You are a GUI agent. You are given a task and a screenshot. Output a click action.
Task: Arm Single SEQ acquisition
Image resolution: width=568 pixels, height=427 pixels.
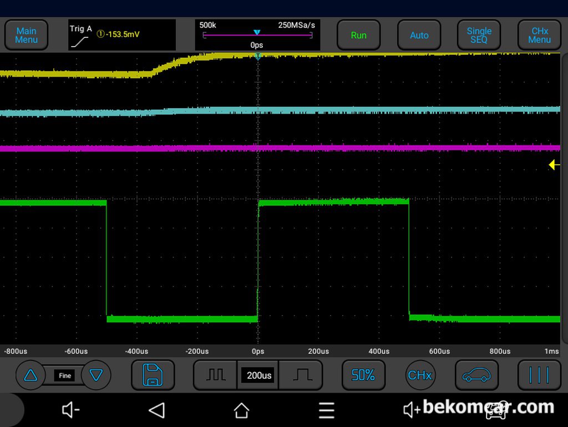coord(479,35)
